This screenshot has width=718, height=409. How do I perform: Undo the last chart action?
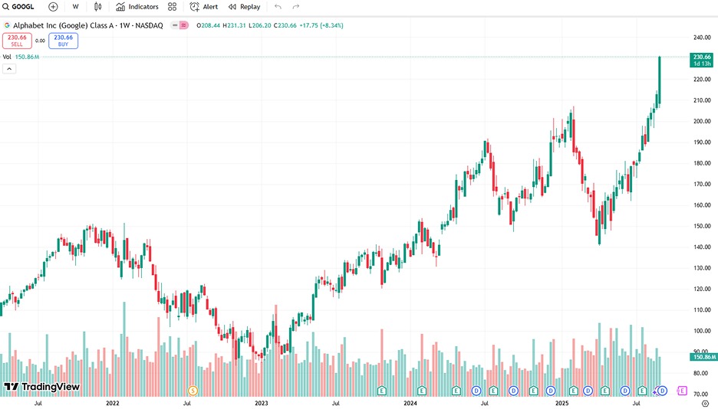(278, 7)
